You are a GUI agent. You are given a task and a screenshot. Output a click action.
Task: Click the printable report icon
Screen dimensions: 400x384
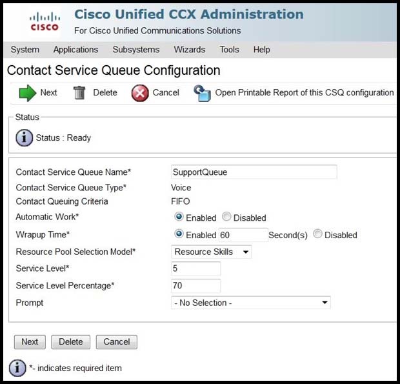(203, 93)
